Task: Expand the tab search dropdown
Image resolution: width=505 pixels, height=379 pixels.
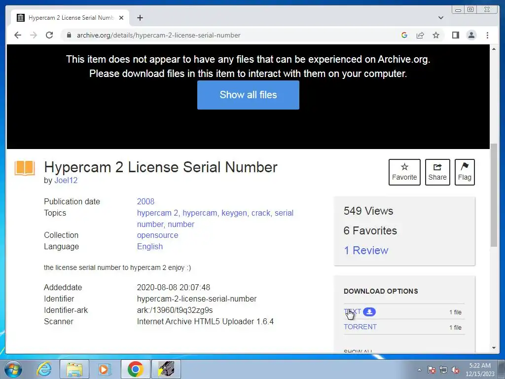Action: [441, 18]
